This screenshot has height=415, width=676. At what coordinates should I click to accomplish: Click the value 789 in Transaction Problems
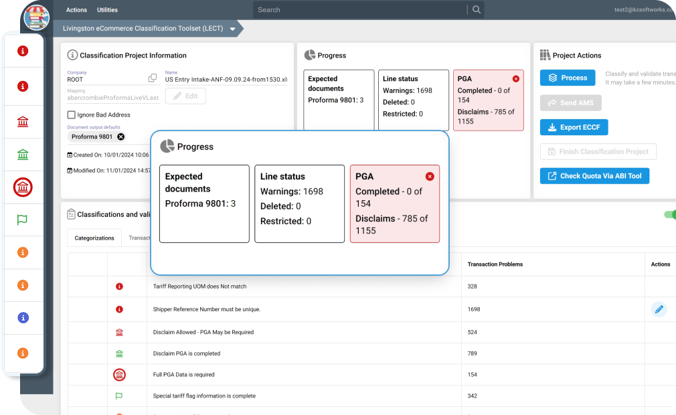[472, 353]
